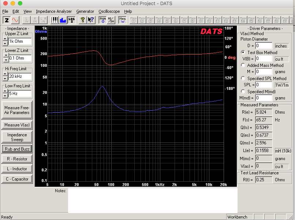Click the Mem W memory write icon
Viewport: 295px width, 220px height.
[x=123, y=20]
